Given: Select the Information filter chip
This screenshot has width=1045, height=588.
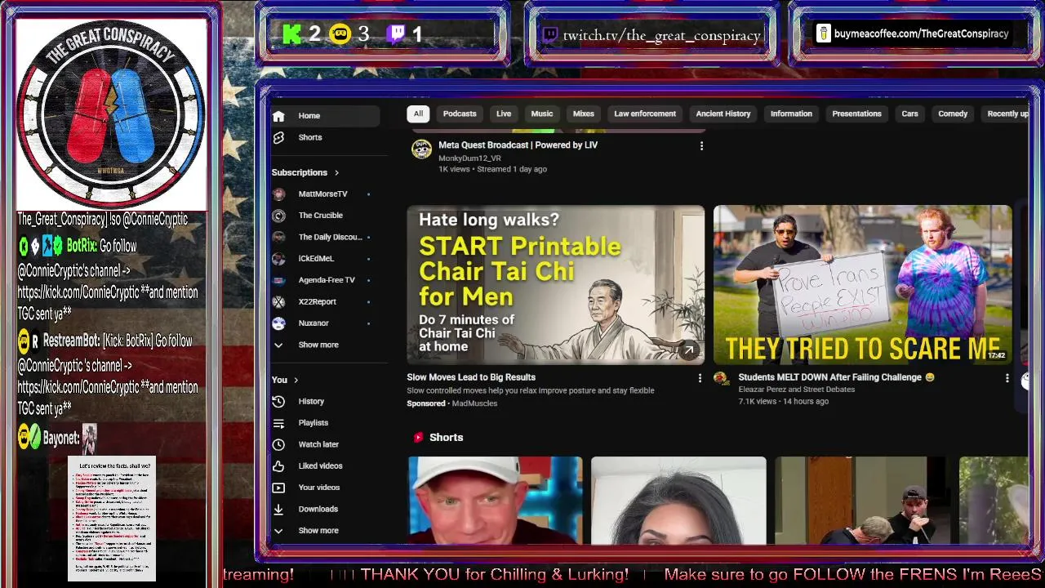Looking at the screenshot, I should [x=791, y=114].
